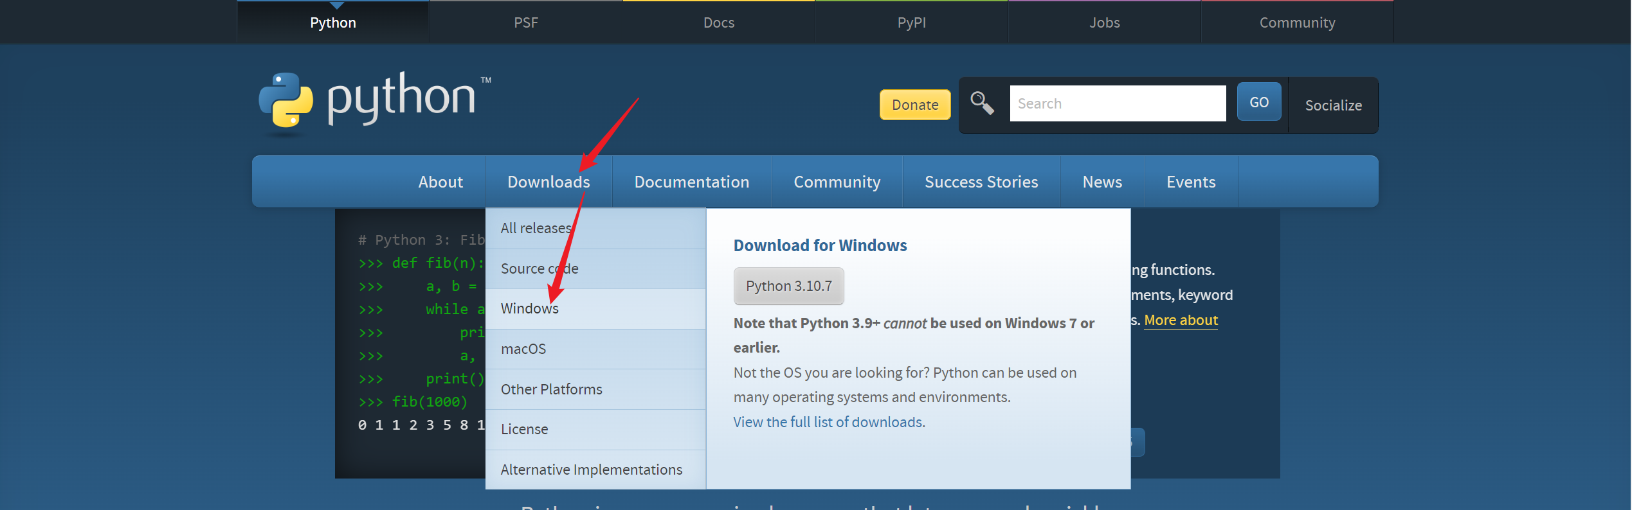Follow View the full list of downloads link

point(828,422)
